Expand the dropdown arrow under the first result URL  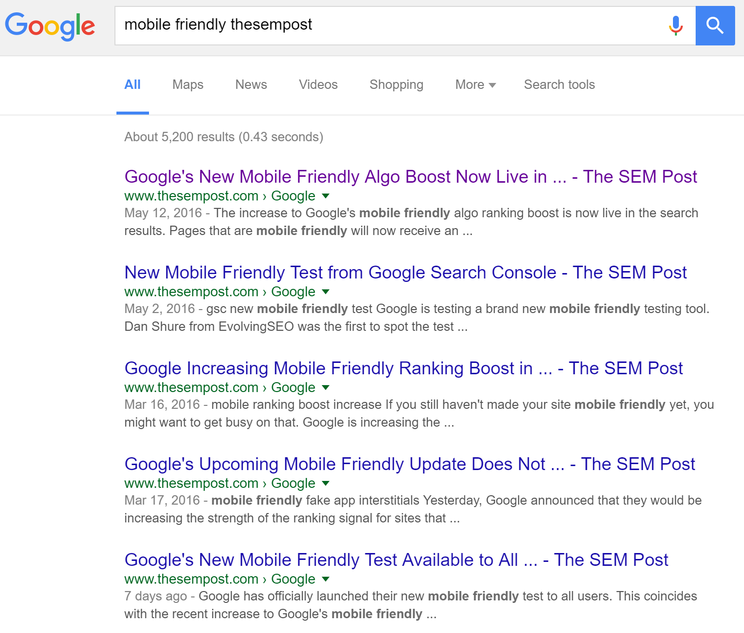[326, 196]
